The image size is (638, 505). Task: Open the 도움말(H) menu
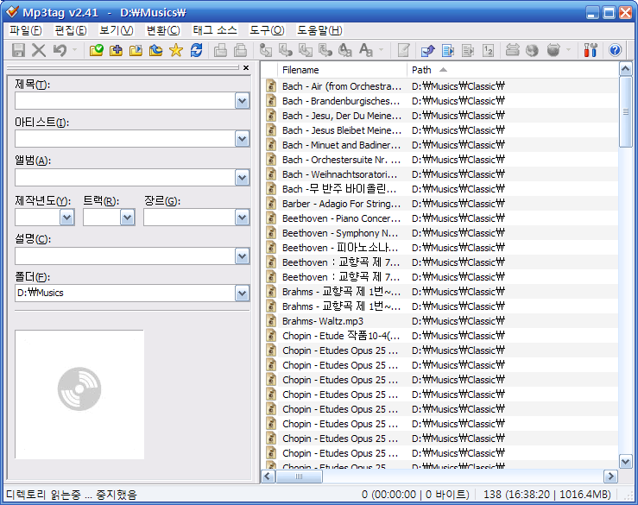coord(319,30)
